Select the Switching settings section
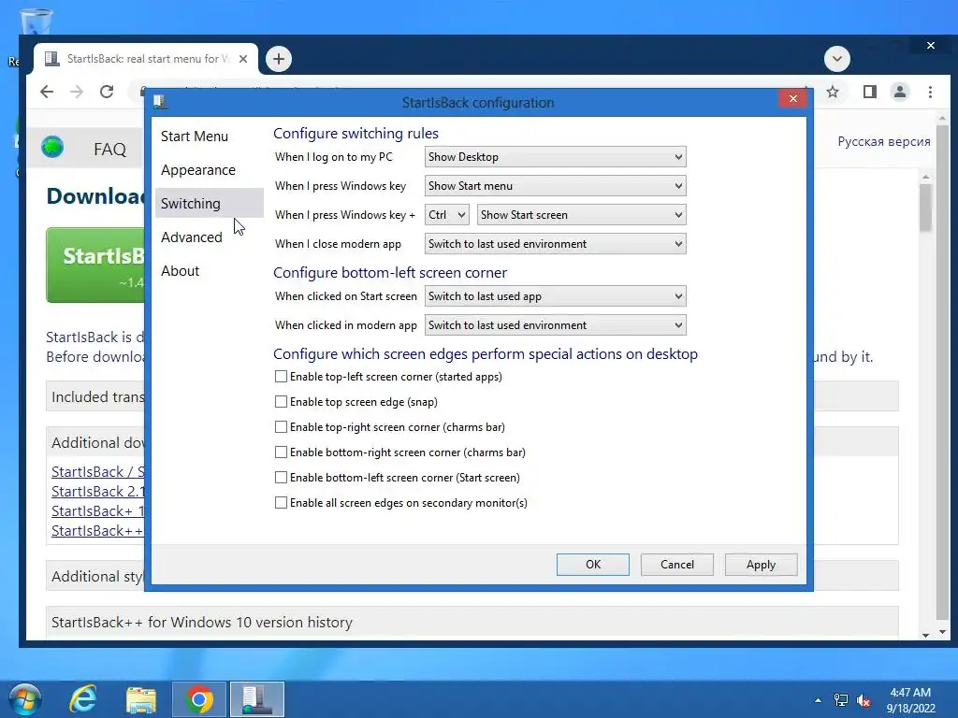The image size is (958, 718). 209,203
